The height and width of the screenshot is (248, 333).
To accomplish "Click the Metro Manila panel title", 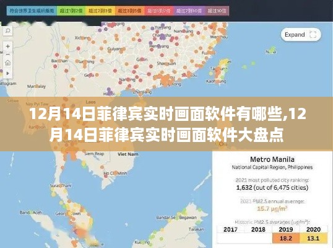I will pyautogui.click(x=272, y=159).
